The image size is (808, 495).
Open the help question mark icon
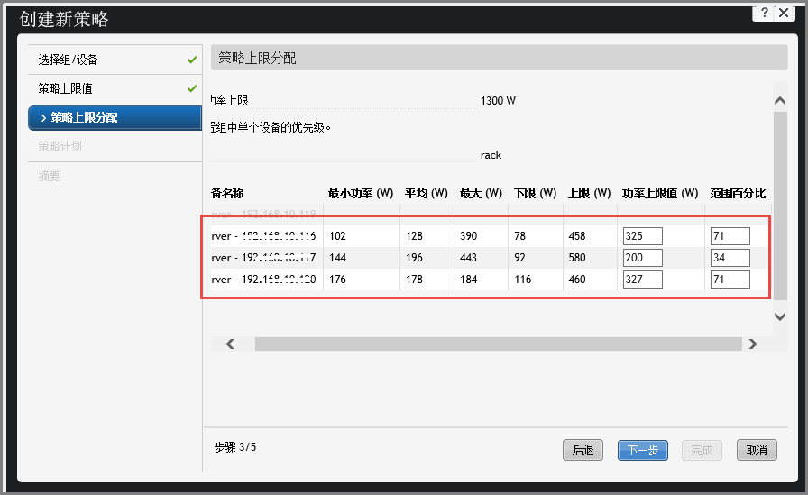pos(764,13)
